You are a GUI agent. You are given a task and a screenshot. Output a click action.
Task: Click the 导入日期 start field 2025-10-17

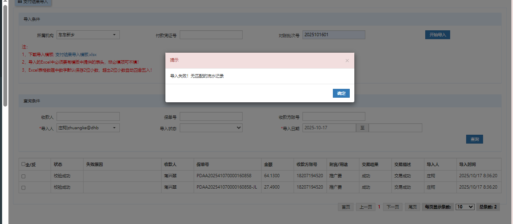pyautogui.click(x=329, y=128)
